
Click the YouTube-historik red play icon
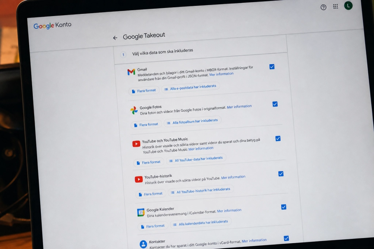138,179
